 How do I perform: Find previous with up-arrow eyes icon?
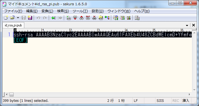click(81, 18)
